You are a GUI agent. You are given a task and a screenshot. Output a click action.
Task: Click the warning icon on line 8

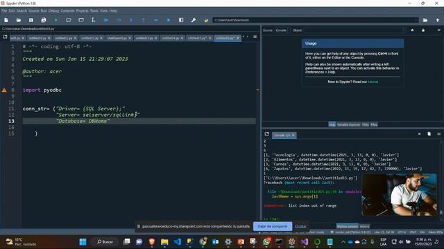click(4, 91)
